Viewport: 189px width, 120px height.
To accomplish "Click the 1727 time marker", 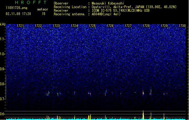I will [x=128, y=26].
